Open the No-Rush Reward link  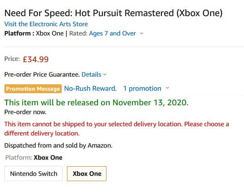click(x=90, y=88)
